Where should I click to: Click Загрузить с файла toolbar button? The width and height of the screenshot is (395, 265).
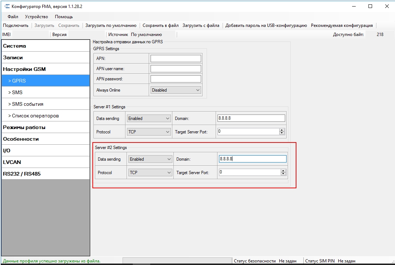click(x=201, y=25)
